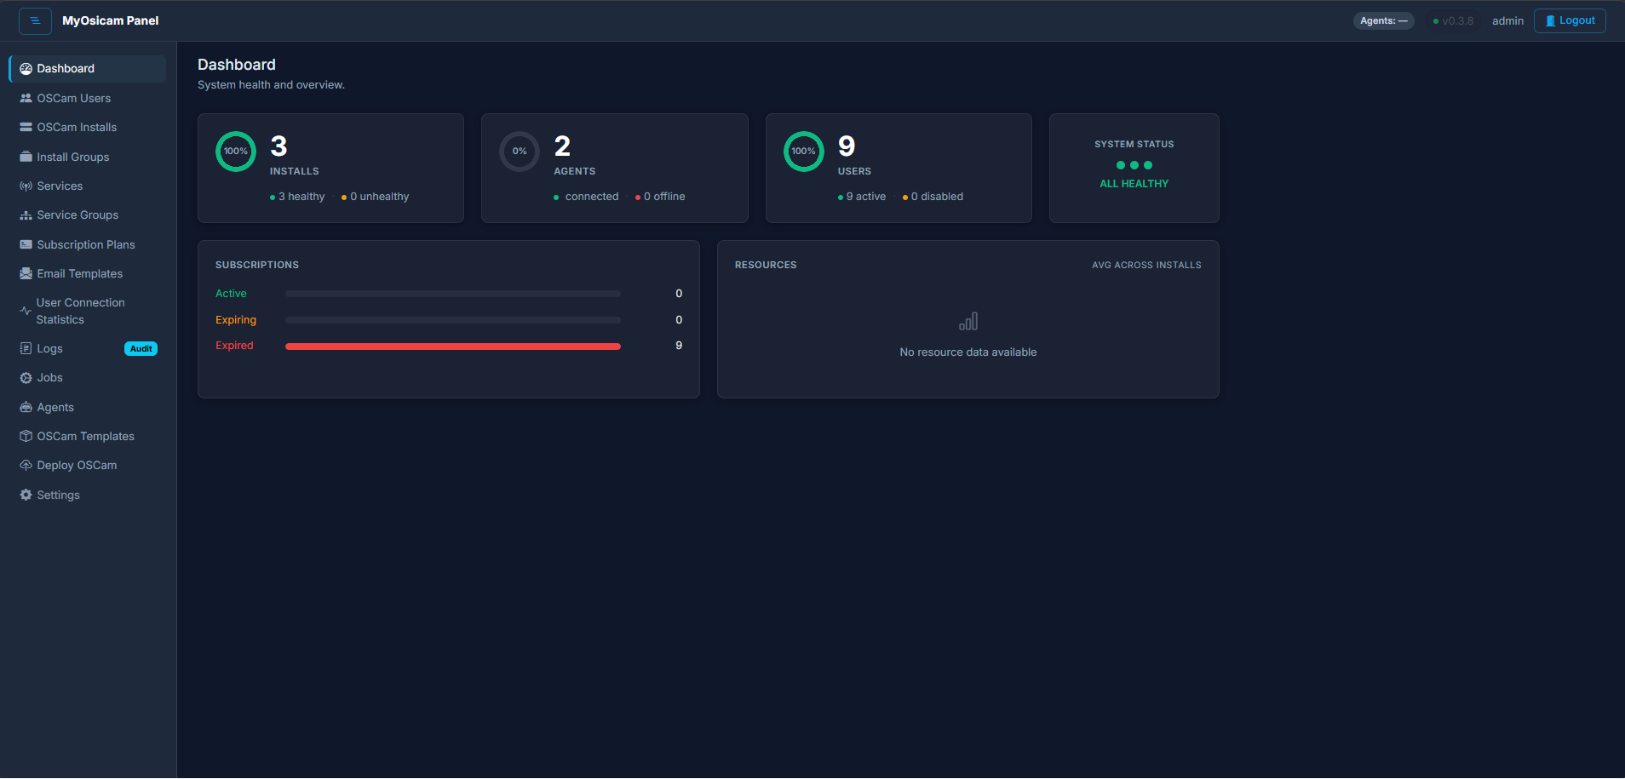Viewport: 1625px width, 779px height.
Task: Click the Subscription Plans card icon
Action: pyautogui.click(x=26, y=244)
